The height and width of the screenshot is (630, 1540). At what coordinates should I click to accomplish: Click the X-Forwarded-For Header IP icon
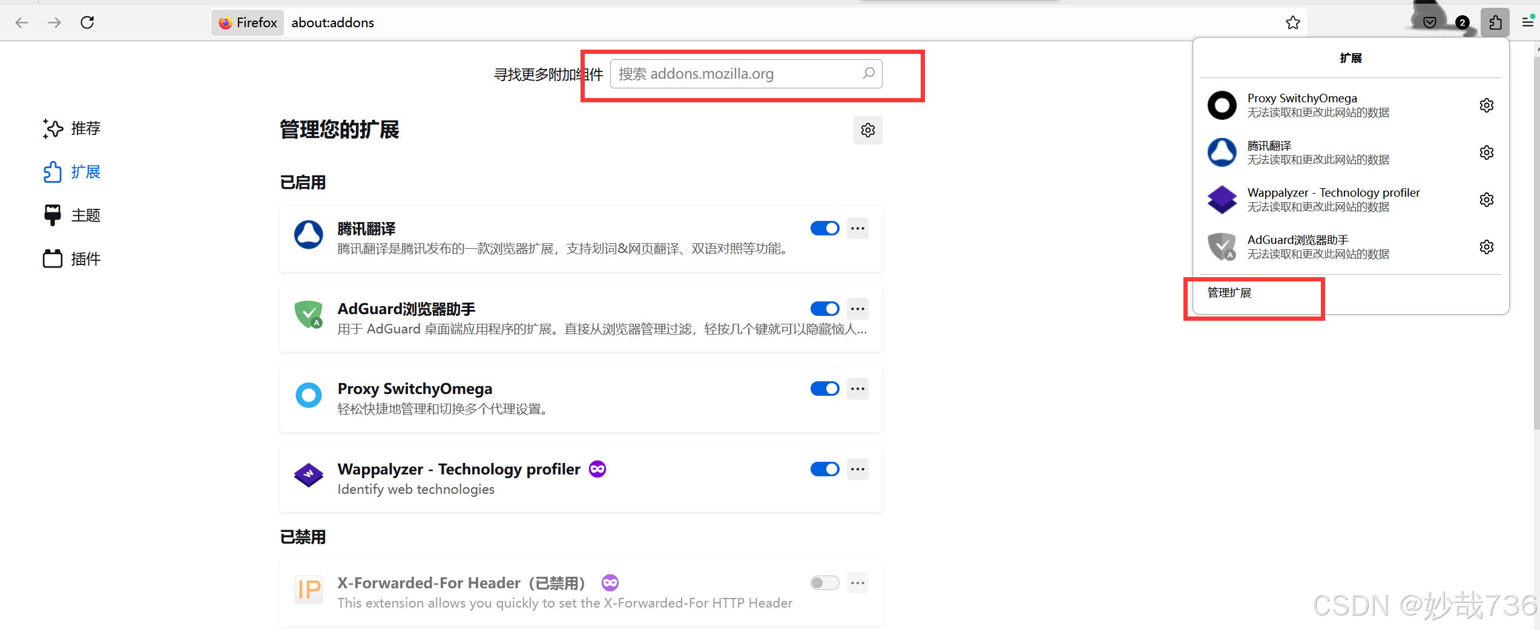pyautogui.click(x=309, y=589)
